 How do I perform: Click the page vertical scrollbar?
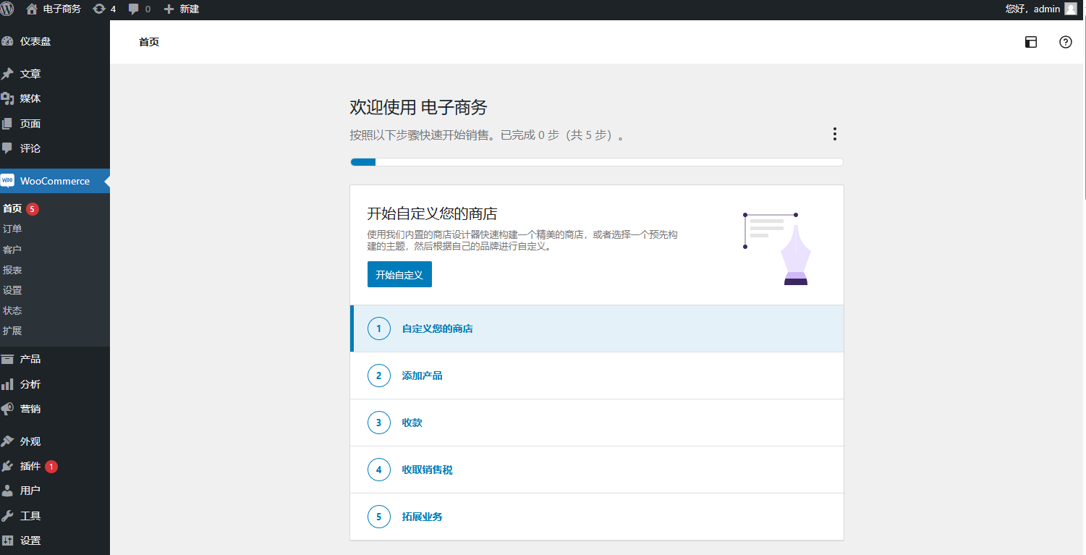[x=1083, y=109]
